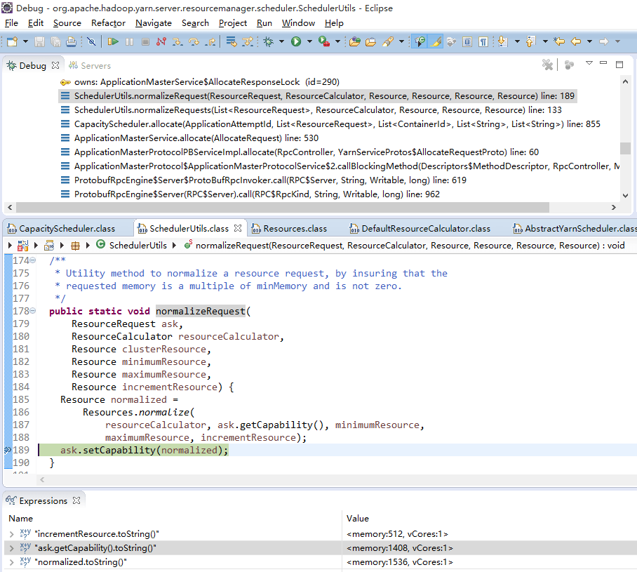
Task: Click the Search flashlight toolbar icon
Action: (388, 41)
